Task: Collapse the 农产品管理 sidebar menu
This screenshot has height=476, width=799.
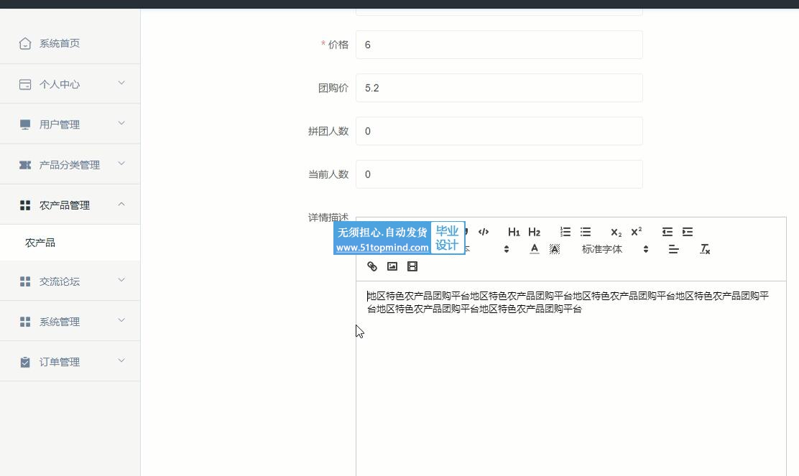Action: pyautogui.click(x=70, y=205)
